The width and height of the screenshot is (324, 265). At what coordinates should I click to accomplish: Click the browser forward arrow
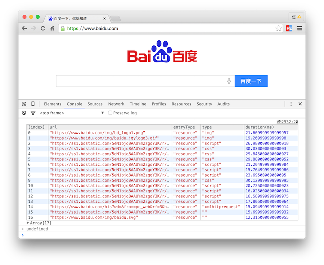(33, 28)
